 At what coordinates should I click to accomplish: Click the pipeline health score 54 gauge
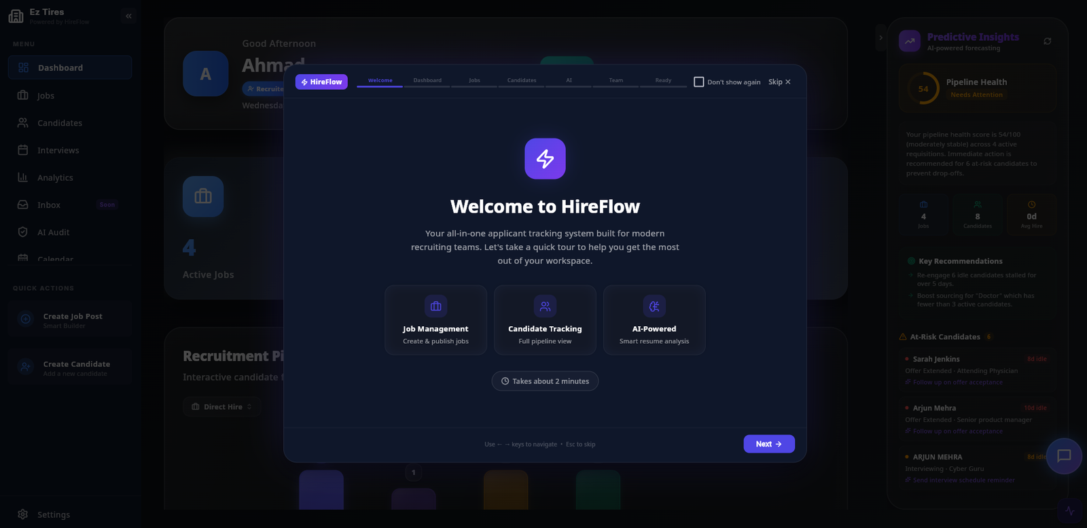pyautogui.click(x=923, y=88)
